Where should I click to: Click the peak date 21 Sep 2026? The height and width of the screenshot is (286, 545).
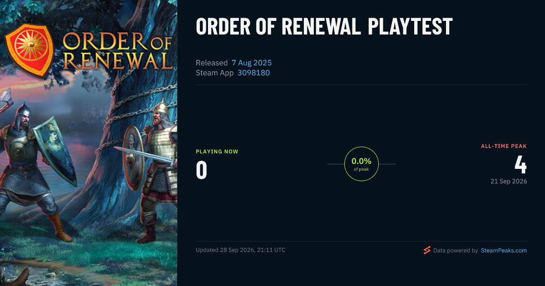(509, 181)
